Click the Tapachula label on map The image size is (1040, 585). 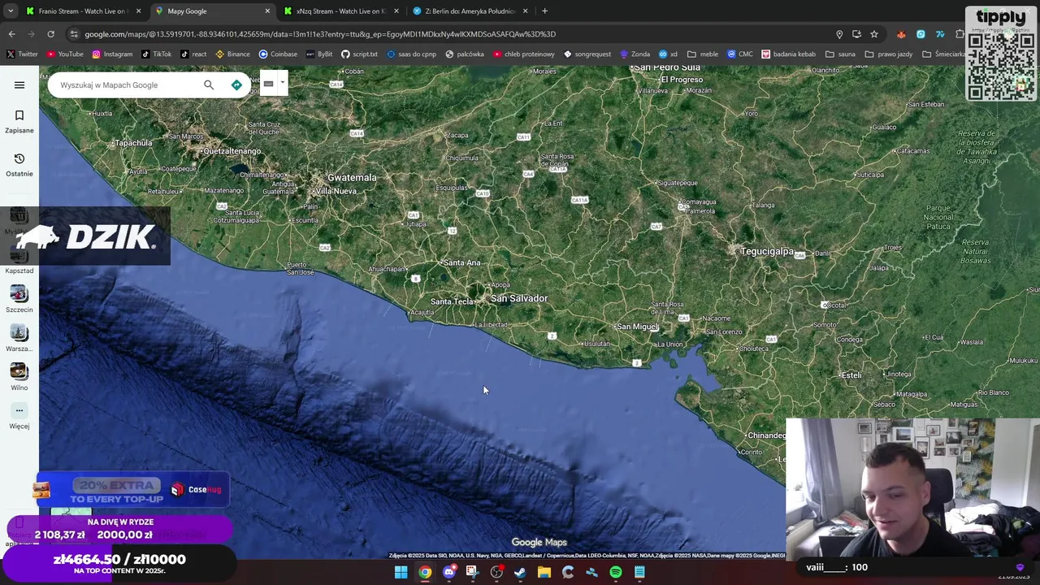coord(133,143)
